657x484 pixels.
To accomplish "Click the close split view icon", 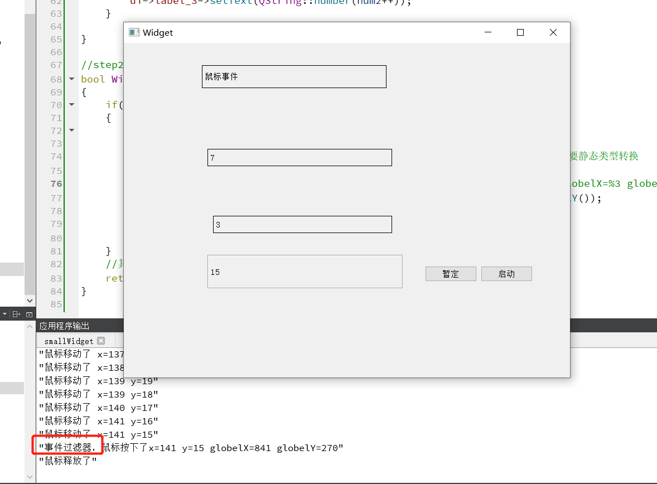I will coord(29,314).
